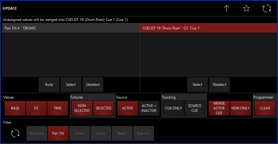Toggle the Pan Tilt filter
This screenshot has height=144, width=278.
coord(58,133)
